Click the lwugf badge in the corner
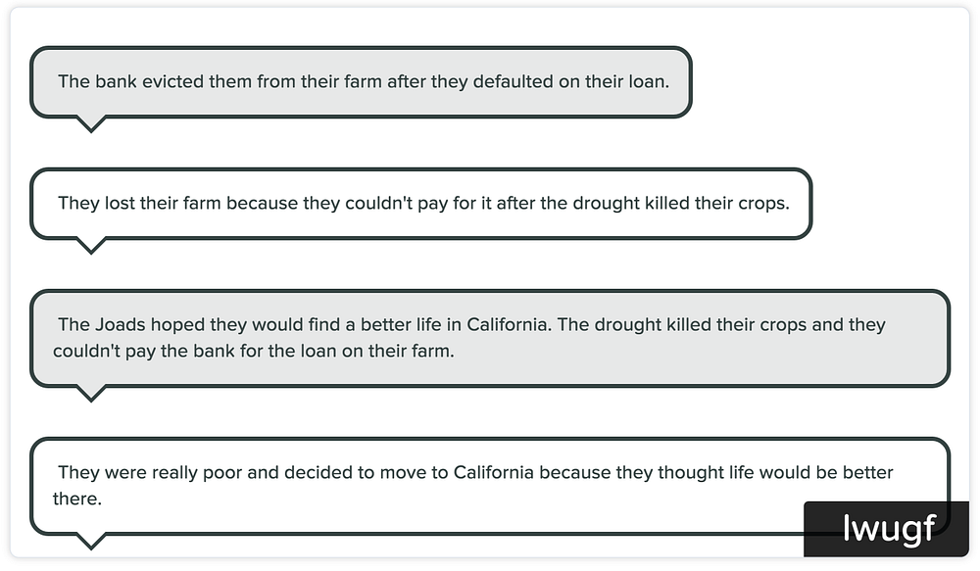Screen dimensions: 980x571 point(886,529)
